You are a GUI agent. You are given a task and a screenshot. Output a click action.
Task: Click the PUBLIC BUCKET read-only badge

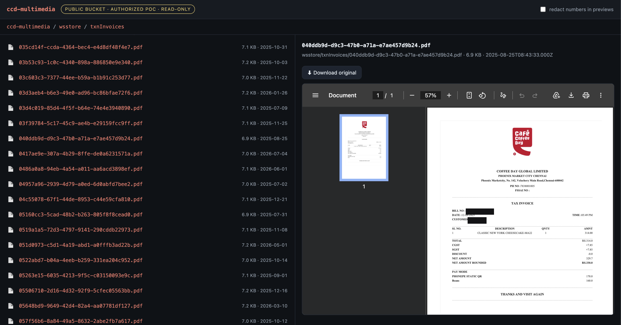point(128,9)
